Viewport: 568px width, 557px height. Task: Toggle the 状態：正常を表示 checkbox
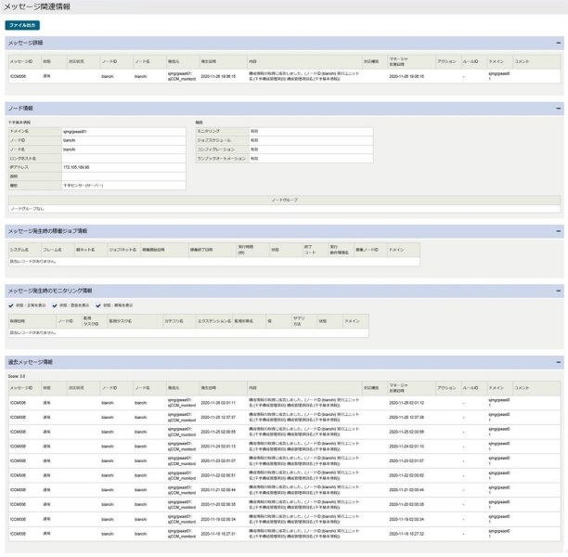11,305
